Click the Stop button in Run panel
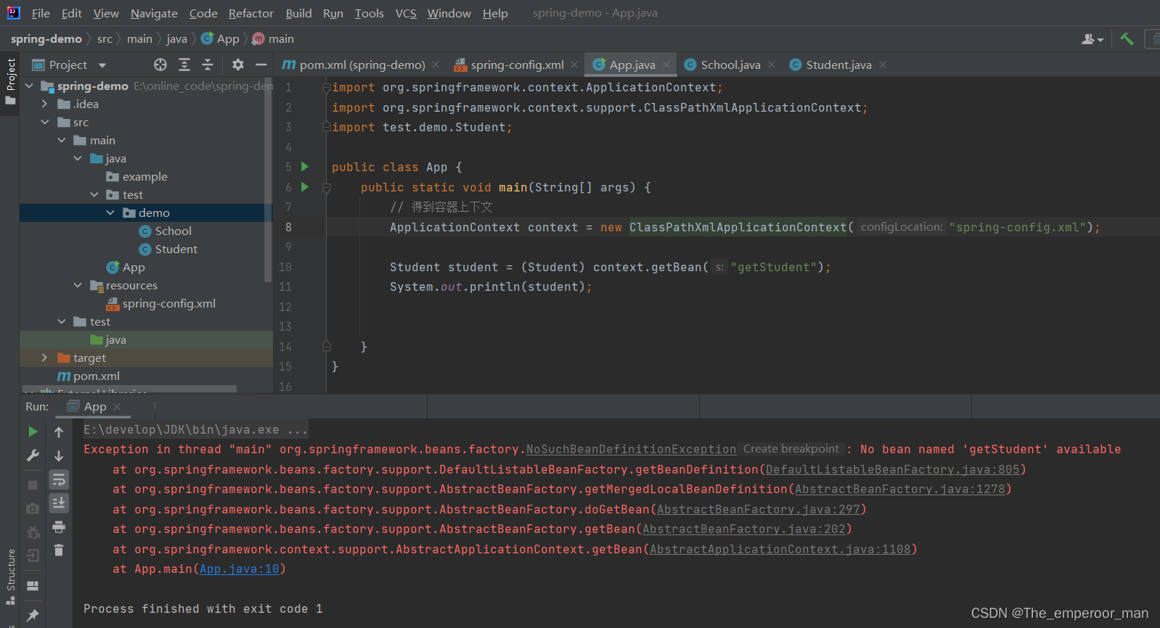 [x=33, y=484]
